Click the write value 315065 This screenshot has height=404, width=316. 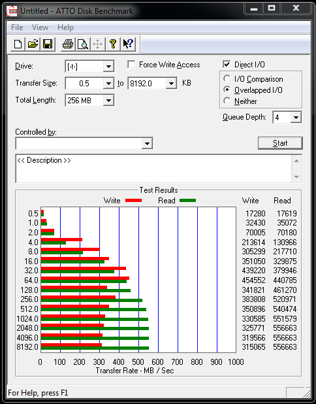click(253, 347)
